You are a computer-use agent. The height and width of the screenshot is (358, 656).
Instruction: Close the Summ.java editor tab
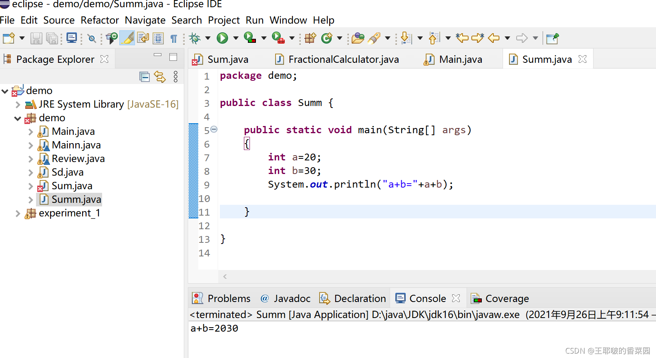pos(583,59)
